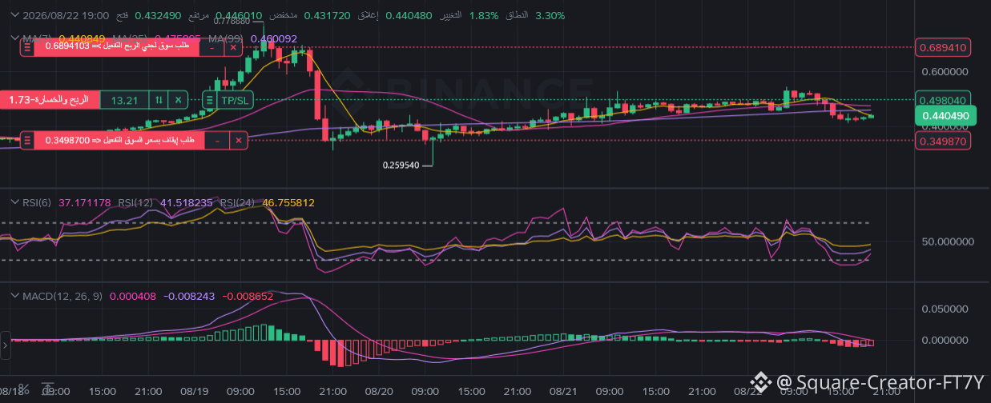
Task: Open the menu icon beside TP/SL
Action: pyautogui.click(x=209, y=100)
